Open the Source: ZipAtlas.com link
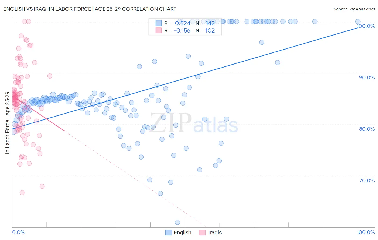The width and height of the screenshot is (378, 240). pos(354,9)
